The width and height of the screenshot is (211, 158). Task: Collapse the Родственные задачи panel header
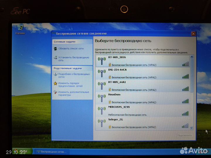[x=72, y=68]
